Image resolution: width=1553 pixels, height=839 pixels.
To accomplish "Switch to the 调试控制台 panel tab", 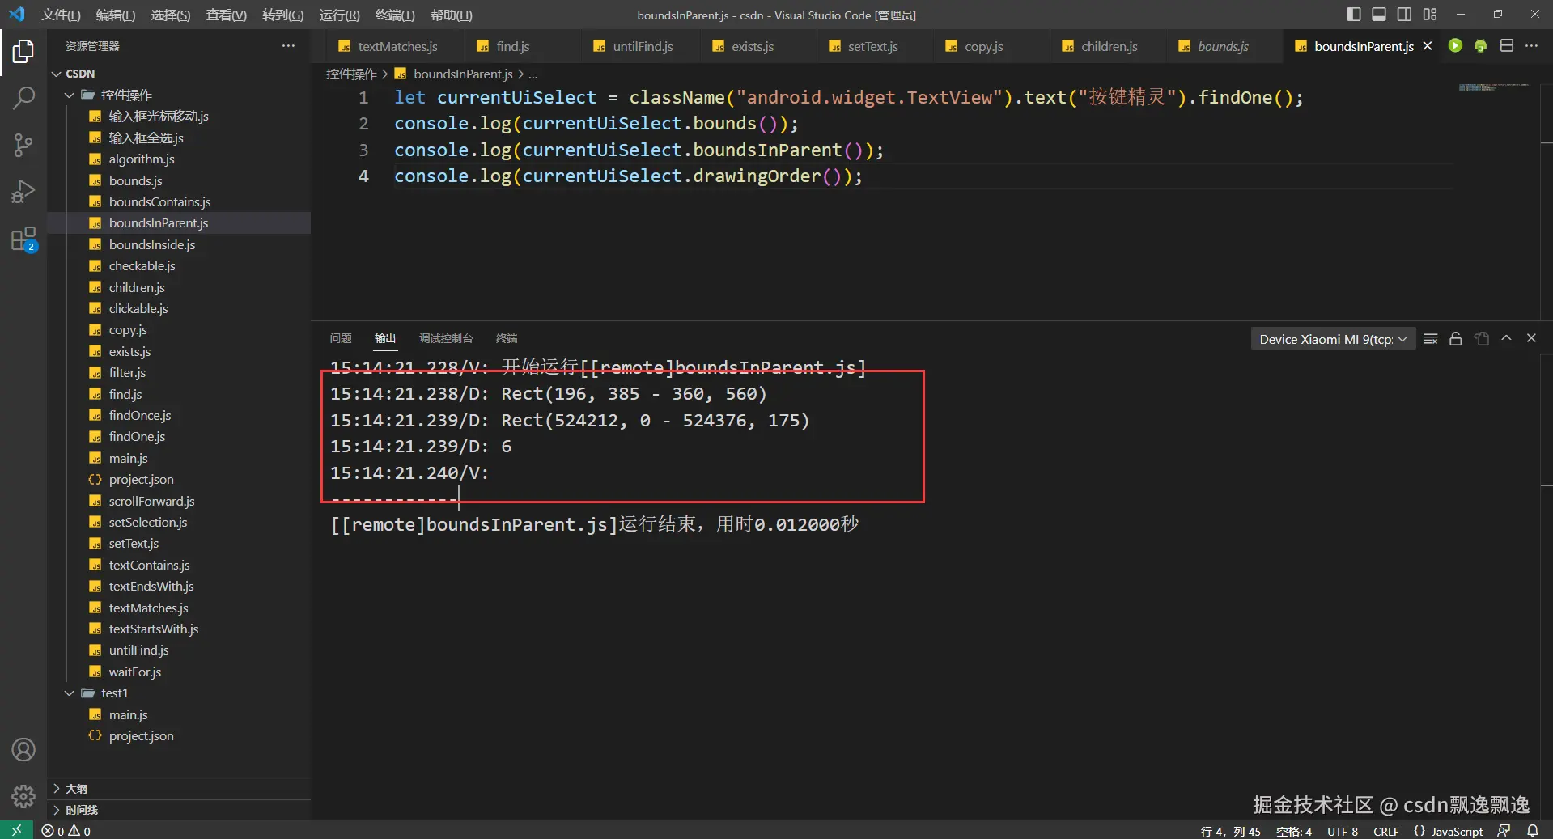I will coord(445,338).
